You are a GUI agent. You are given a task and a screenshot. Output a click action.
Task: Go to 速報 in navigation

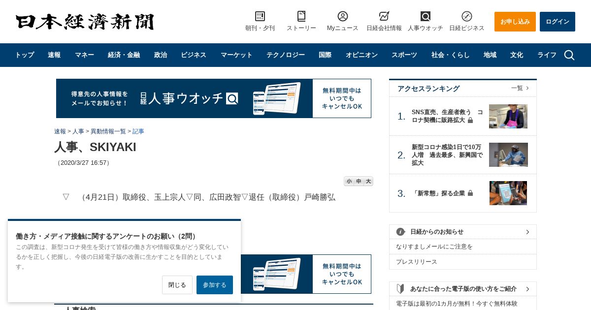point(54,55)
